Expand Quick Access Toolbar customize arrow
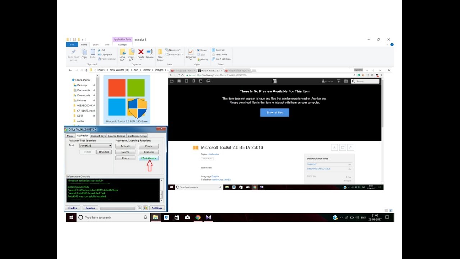 point(83,40)
